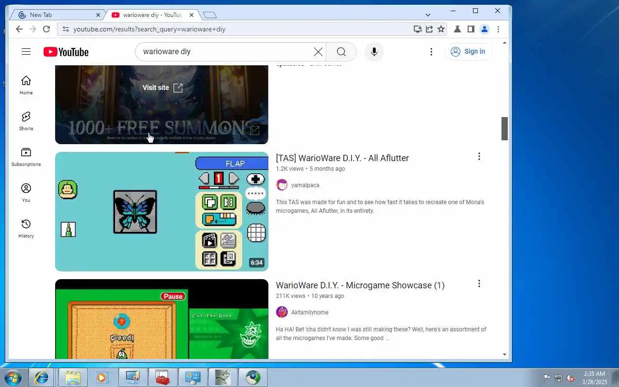Click the muted volume icon in system tray
Screen dimensions: 619x387
(571, 378)
